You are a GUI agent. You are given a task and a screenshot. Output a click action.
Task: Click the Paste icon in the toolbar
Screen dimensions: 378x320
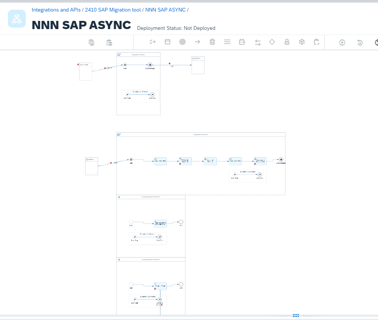[109, 43]
